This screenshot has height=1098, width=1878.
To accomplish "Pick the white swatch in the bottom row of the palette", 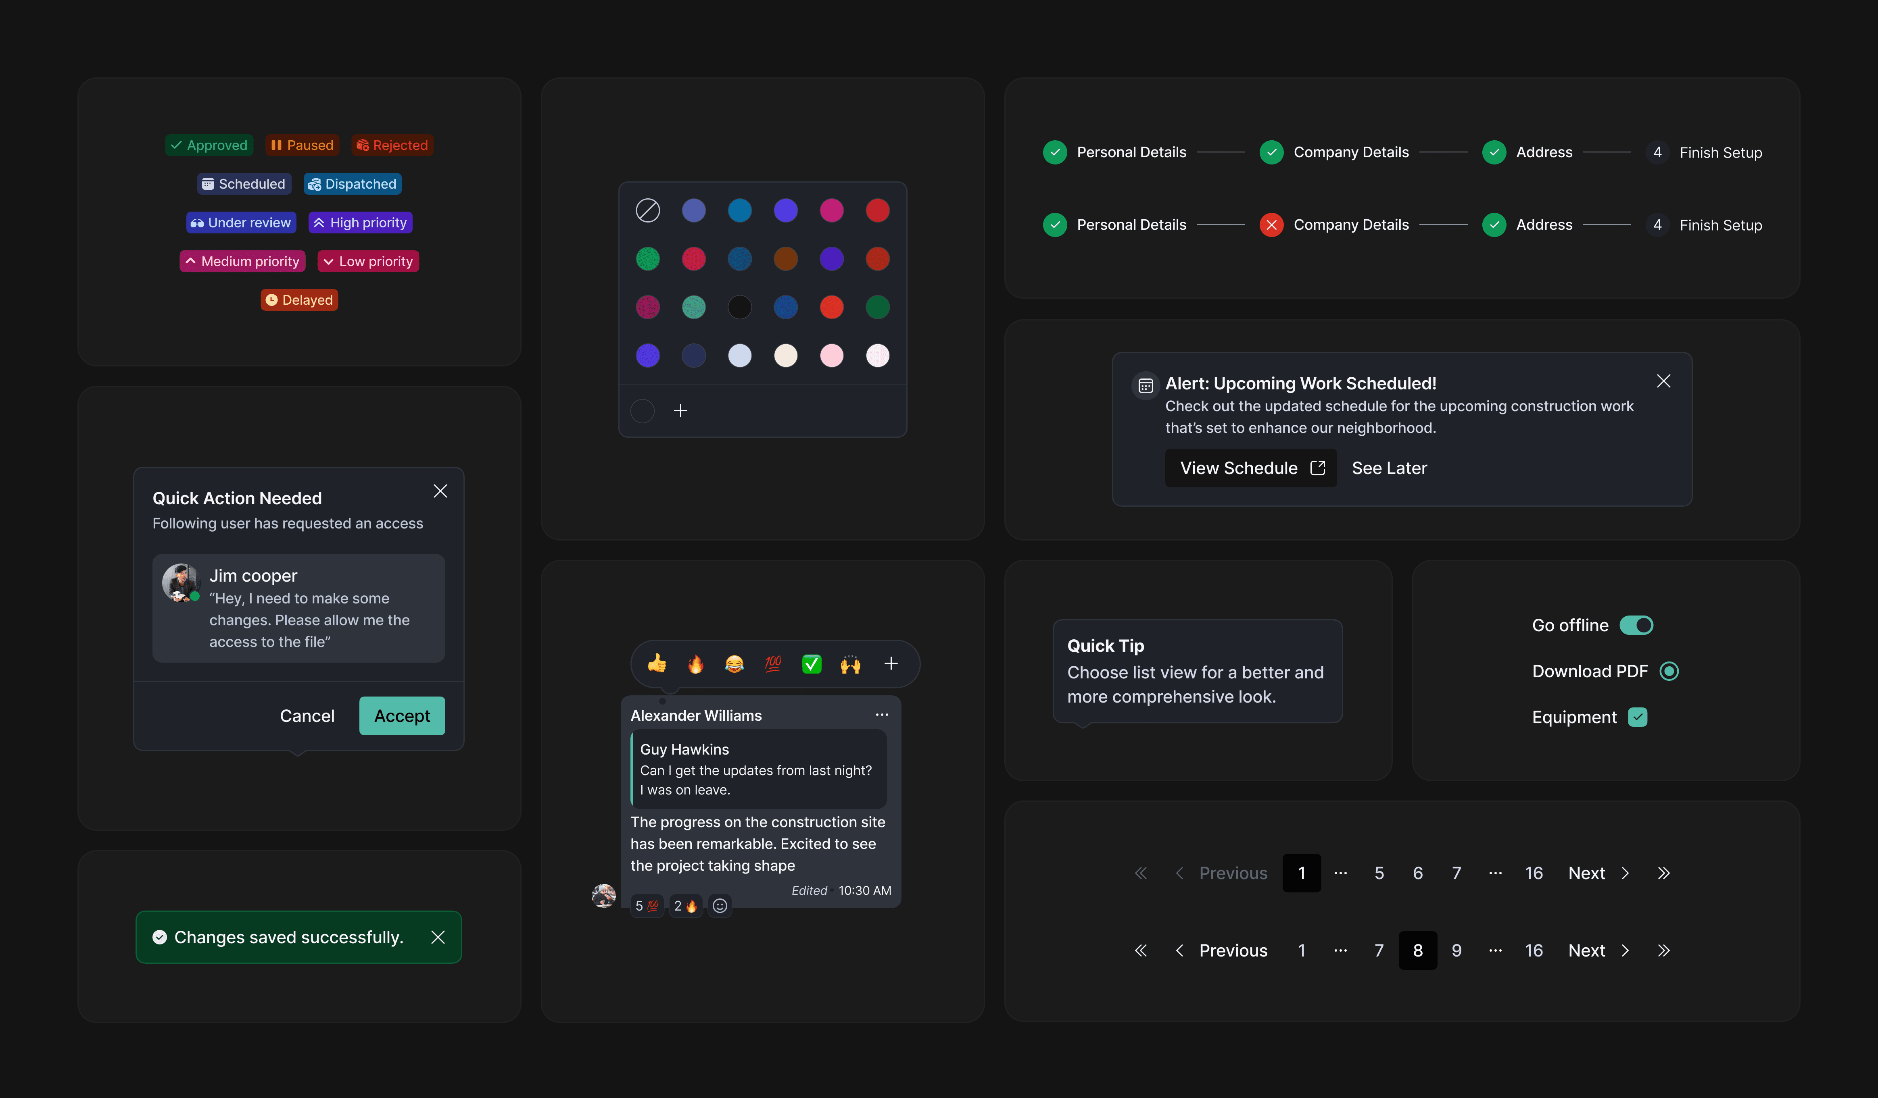I will (877, 356).
